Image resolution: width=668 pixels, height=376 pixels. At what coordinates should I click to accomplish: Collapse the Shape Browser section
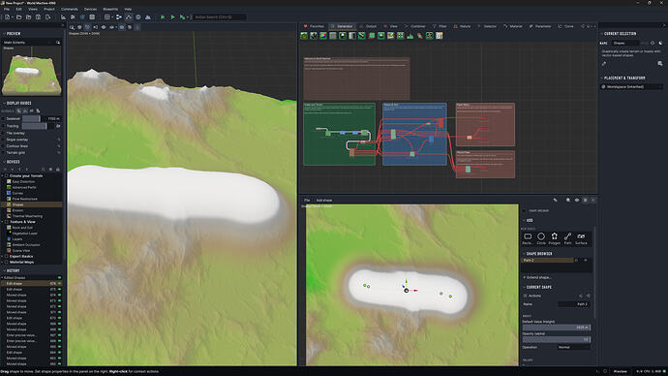tap(524, 254)
